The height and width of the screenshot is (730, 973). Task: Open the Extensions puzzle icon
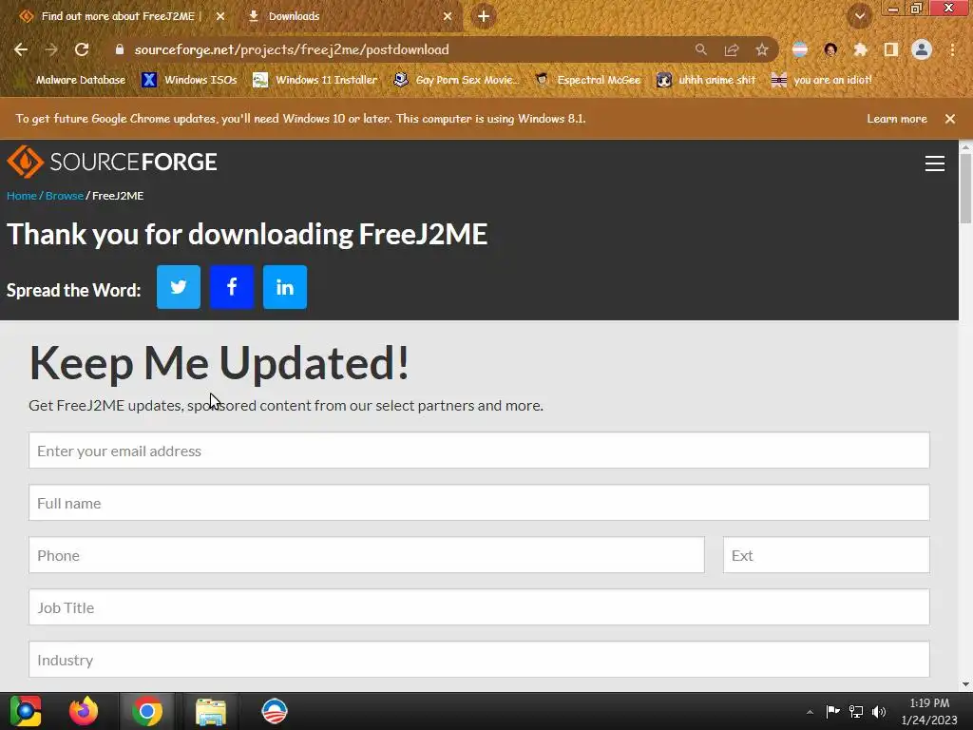tap(861, 49)
